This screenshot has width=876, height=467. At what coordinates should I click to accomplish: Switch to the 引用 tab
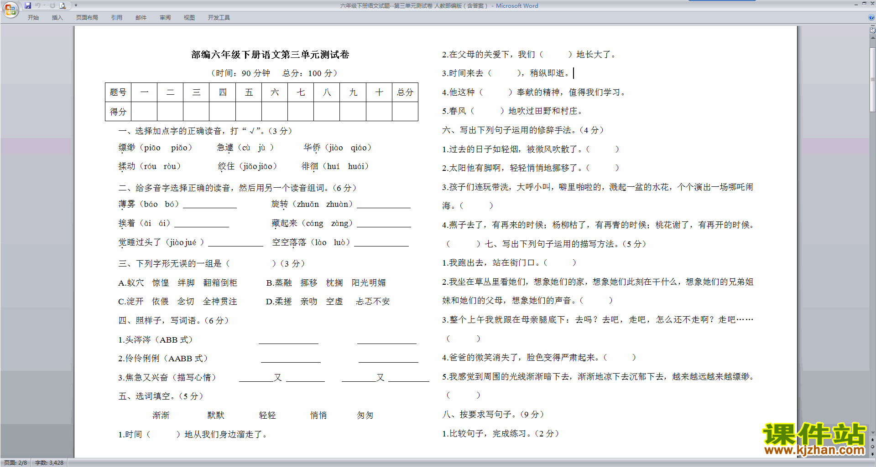click(x=116, y=17)
